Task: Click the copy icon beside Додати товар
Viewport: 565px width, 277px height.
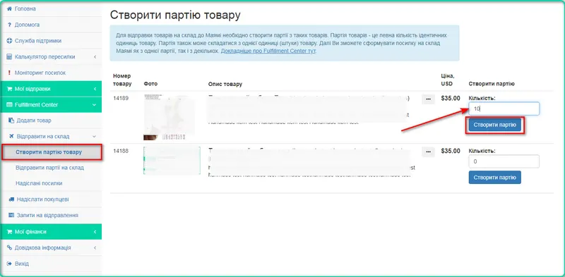Action: [x=11, y=121]
